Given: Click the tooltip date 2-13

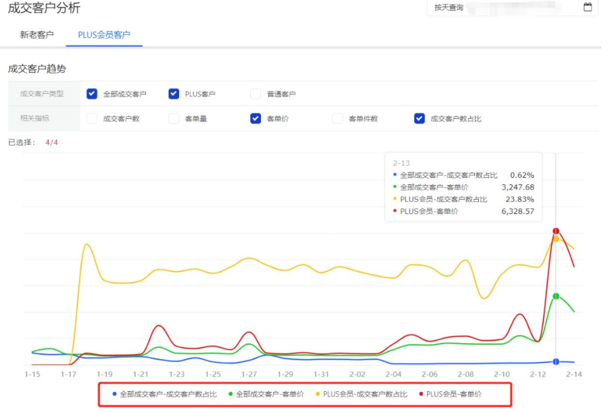Looking at the screenshot, I should tap(401, 163).
